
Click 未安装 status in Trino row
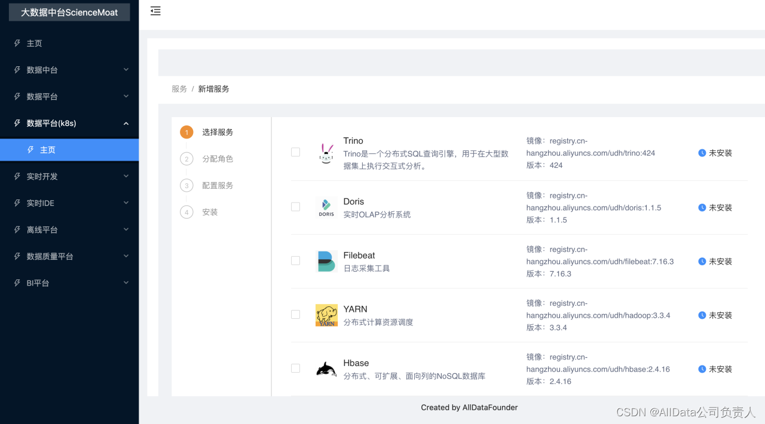pyautogui.click(x=720, y=153)
